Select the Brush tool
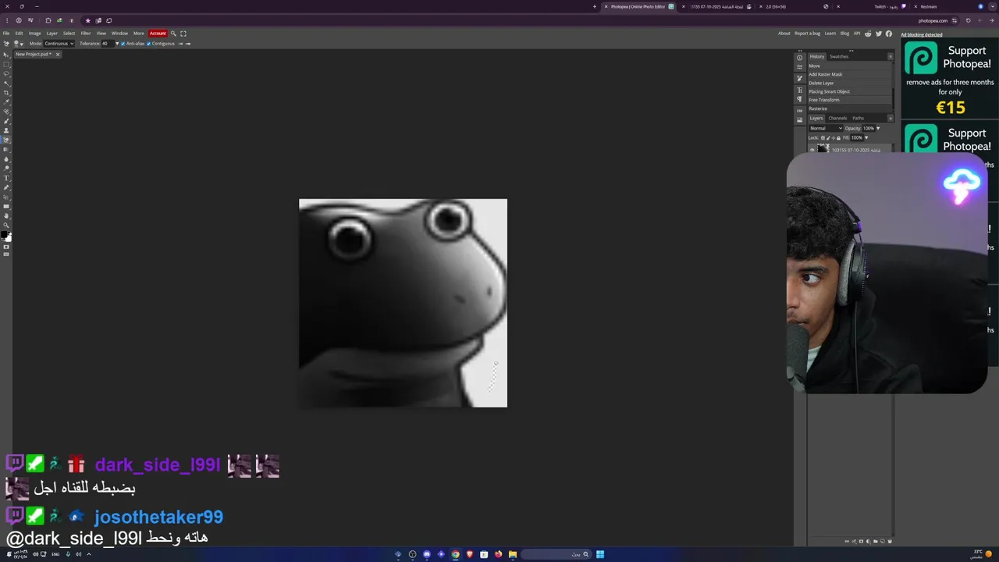Viewport: 999px width, 562px height. (6, 121)
